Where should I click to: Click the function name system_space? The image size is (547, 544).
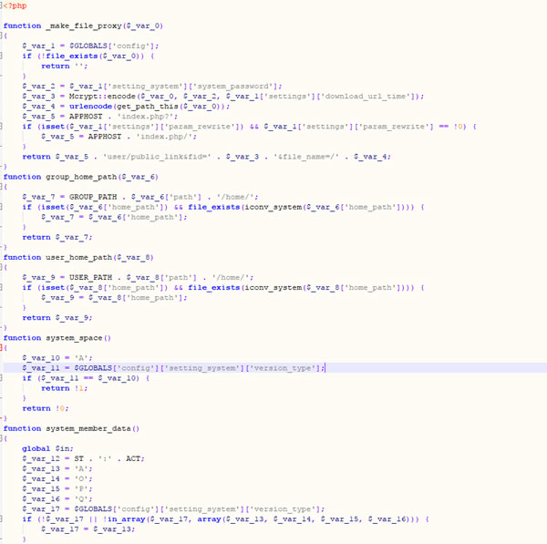74,338
